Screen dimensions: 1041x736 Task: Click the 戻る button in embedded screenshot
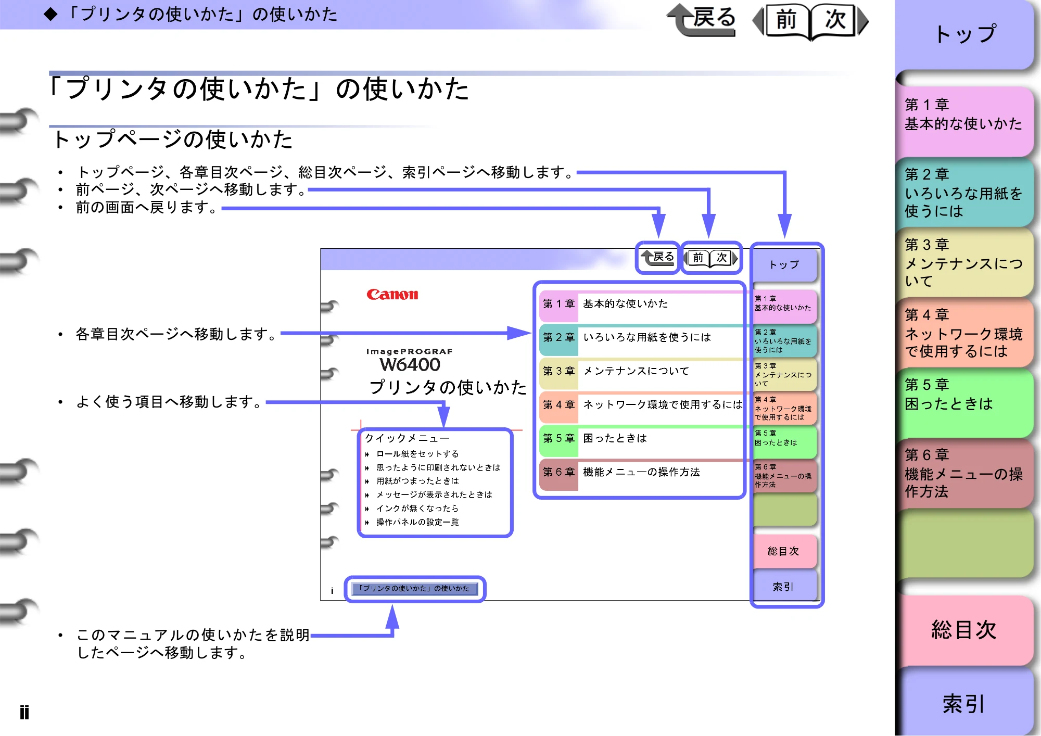tap(658, 258)
